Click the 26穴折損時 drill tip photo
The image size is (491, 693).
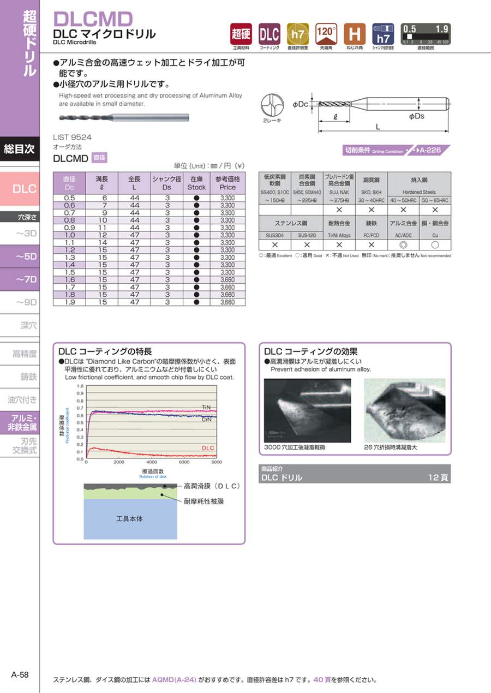(405, 410)
